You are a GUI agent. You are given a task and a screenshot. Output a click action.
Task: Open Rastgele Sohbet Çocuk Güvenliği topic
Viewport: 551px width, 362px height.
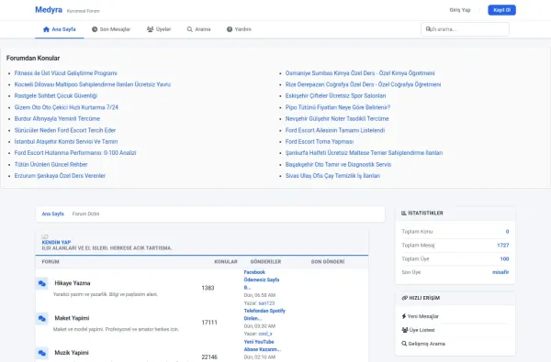click(56, 95)
